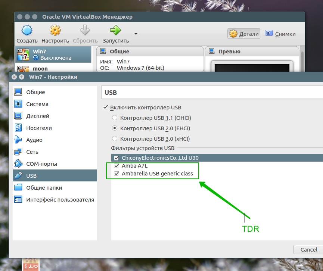Select the Детали details view

coord(244,34)
